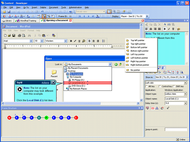190x142 pixels.
Task: Open the Show in dropdown
Action: click(187, 77)
